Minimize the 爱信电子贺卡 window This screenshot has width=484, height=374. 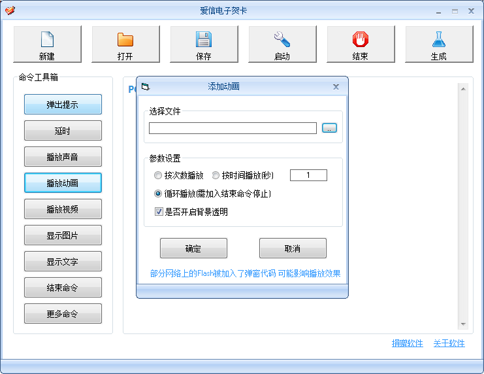[x=438, y=12]
